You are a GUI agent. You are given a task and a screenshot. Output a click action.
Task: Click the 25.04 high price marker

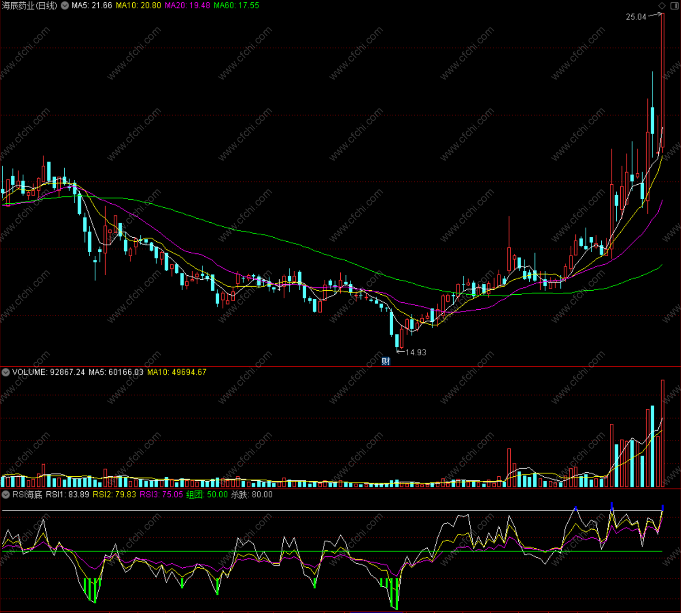(636, 17)
